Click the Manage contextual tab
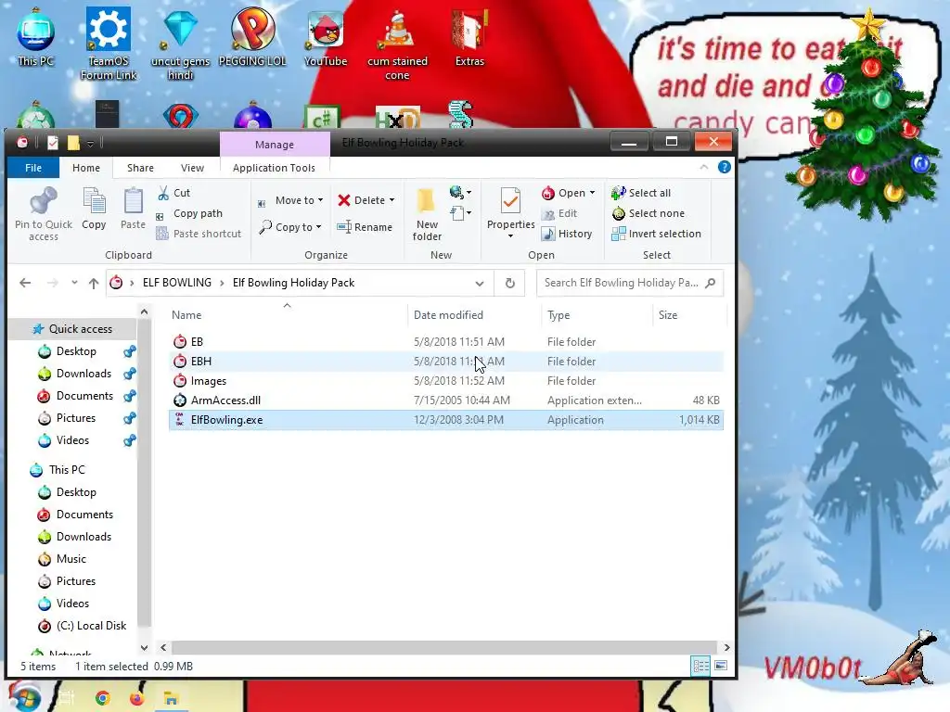The height and width of the screenshot is (712, 950). coord(275,144)
